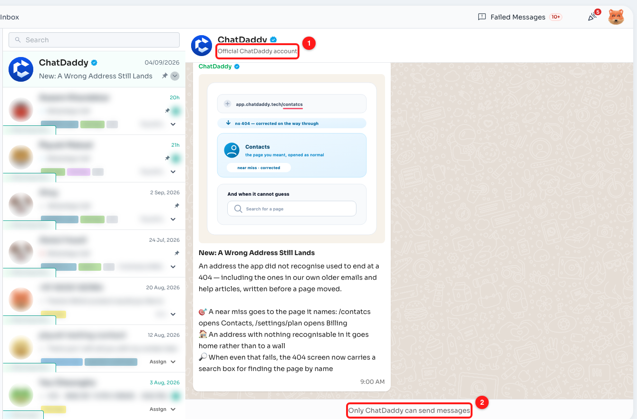This screenshot has height=419, width=637.
Task: Click the pin icon on the 24 Jul, 2026 chat
Action: [177, 253]
